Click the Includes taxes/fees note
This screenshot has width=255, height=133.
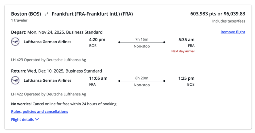(229, 21)
